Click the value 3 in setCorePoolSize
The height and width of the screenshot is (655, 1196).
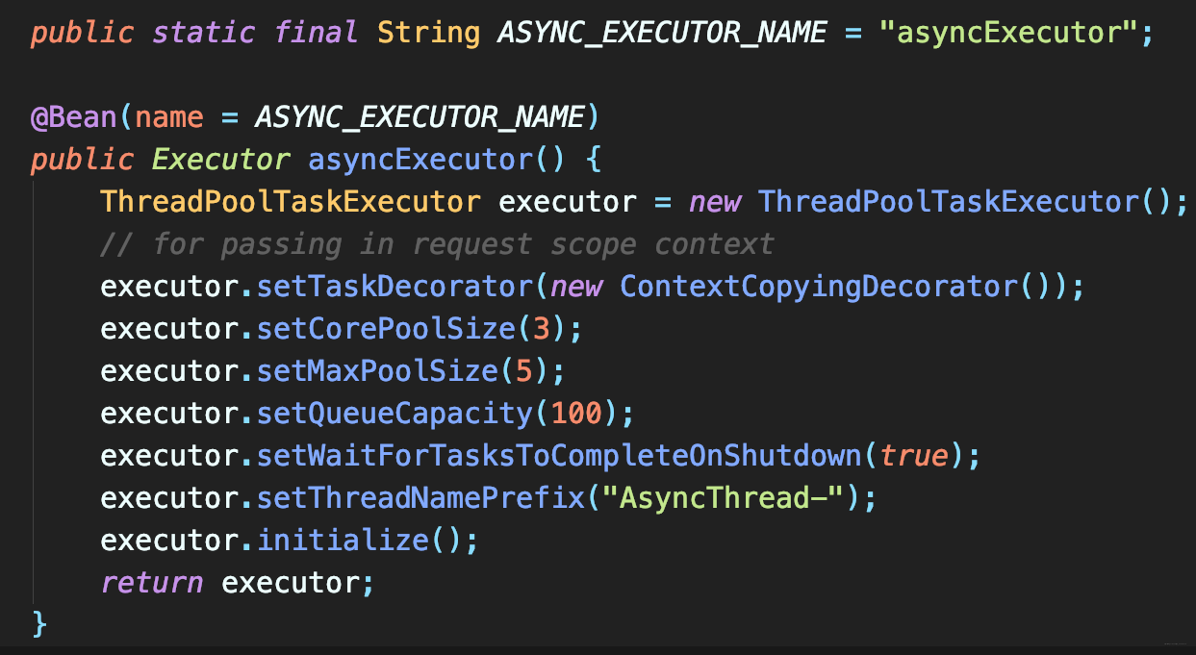click(541, 329)
